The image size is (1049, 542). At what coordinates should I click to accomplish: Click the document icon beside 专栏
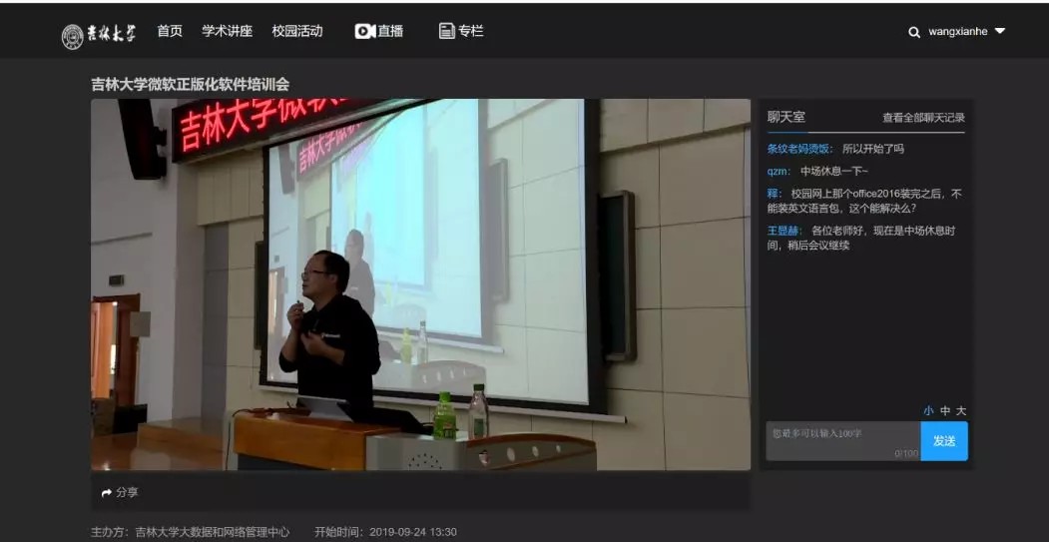click(446, 31)
